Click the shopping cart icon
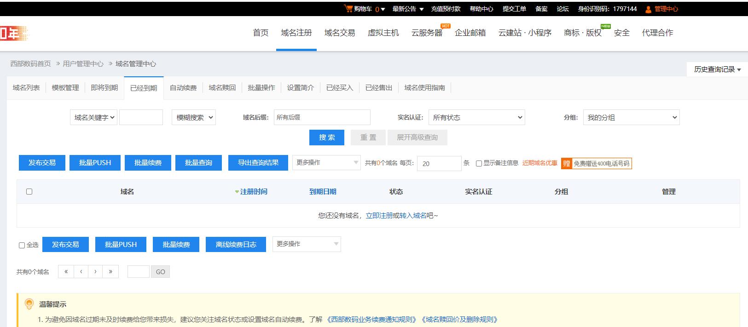This screenshot has width=748, height=327. (x=348, y=9)
